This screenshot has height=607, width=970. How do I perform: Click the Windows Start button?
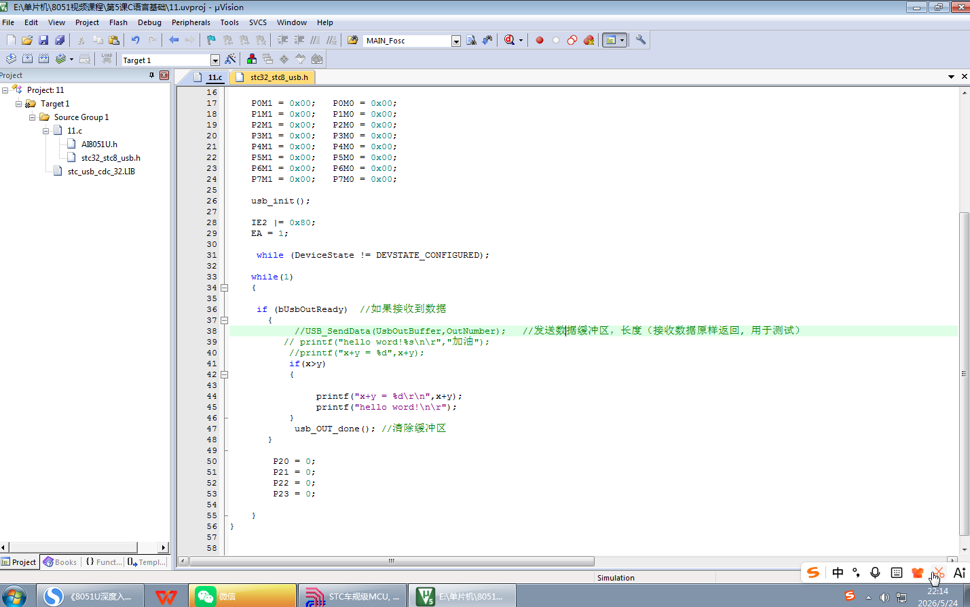coord(14,597)
